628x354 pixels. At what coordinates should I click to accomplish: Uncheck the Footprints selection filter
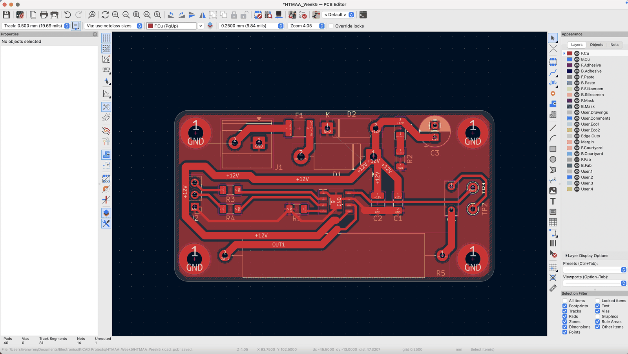tap(565, 306)
